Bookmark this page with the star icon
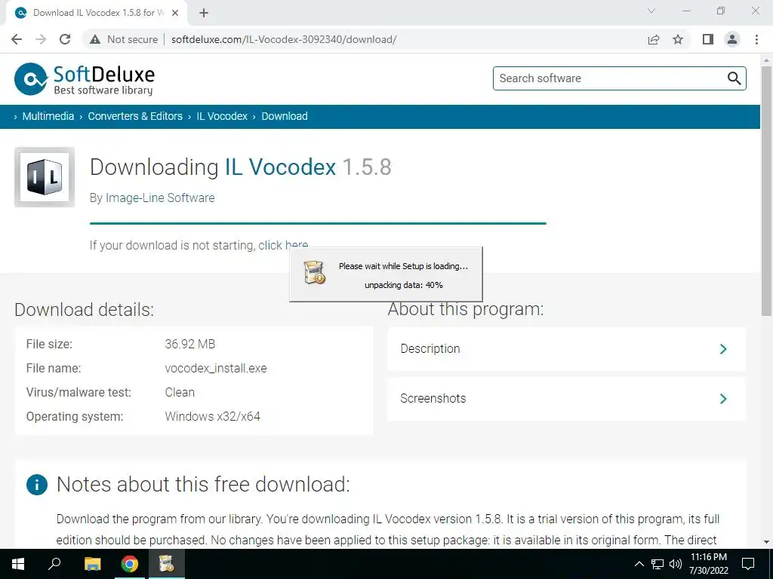Viewport: 773px width, 579px height. [678, 39]
